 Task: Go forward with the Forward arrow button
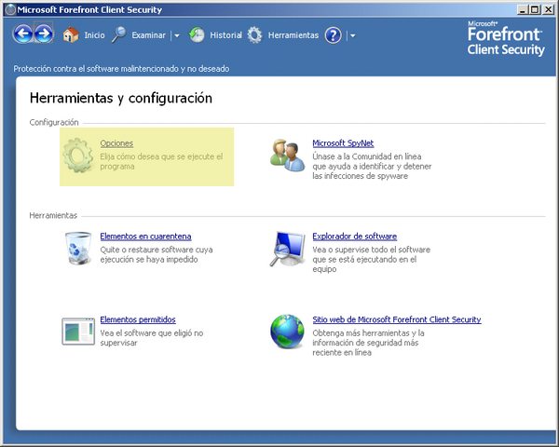[44, 34]
